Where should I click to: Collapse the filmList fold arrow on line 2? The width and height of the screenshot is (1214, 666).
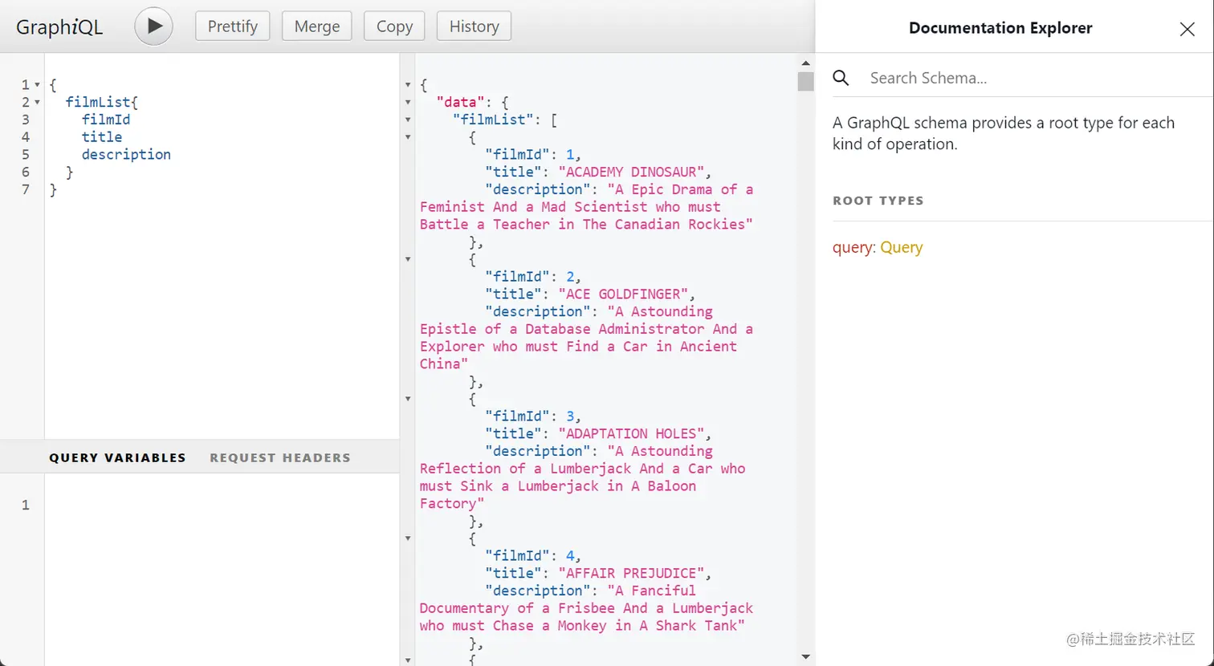coord(37,103)
